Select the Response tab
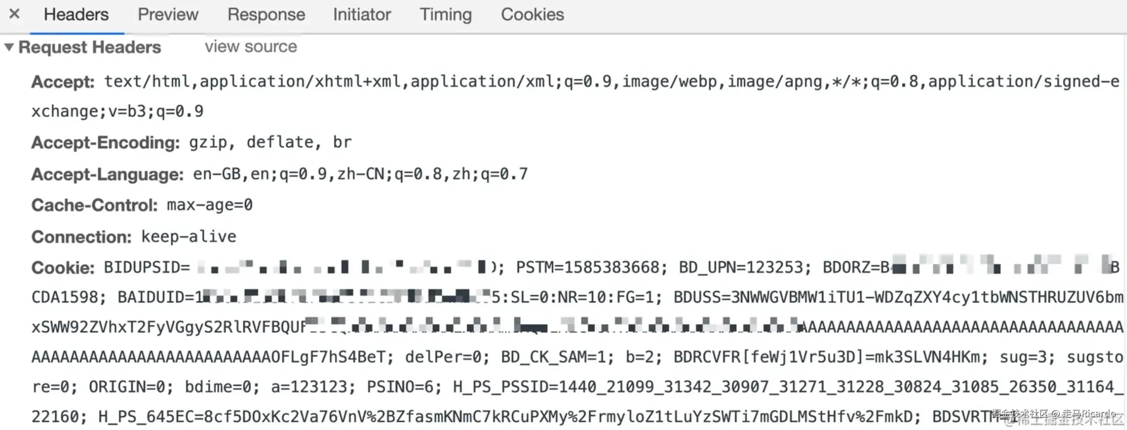This screenshot has height=430, width=1127. click(266, 15)
